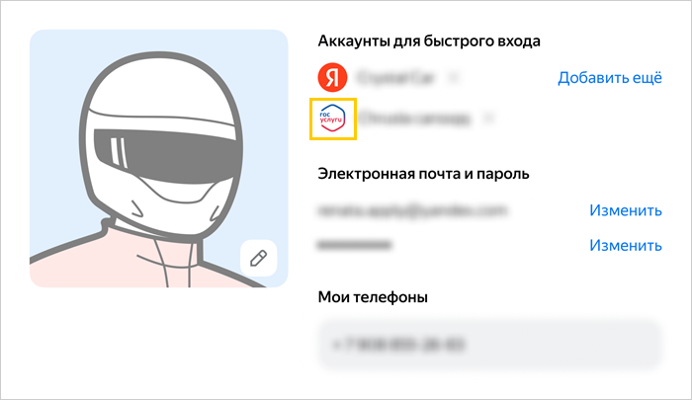Click the blurred Gosuslugi account name
Image resolution: width=692 pixels, height=400 pixels.
[414, 119]
